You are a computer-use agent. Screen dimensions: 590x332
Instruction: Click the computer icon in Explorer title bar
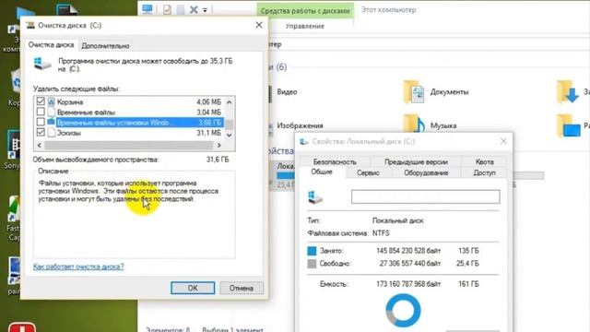tap(147, 9)
